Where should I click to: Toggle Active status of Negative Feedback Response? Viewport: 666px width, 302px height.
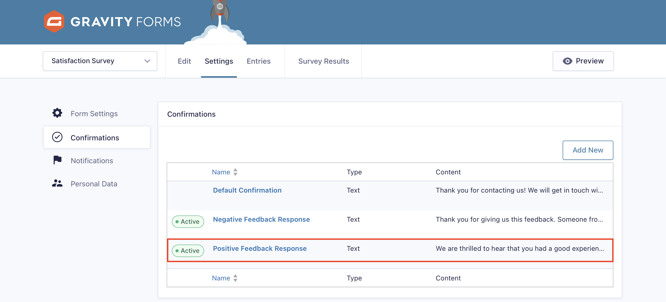tap(188, 222)
